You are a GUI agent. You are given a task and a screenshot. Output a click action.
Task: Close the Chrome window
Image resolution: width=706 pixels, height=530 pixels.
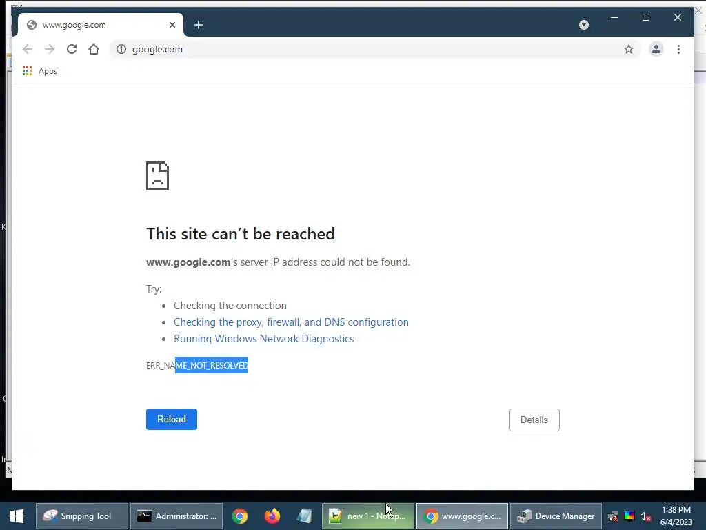tap(678, 17)
